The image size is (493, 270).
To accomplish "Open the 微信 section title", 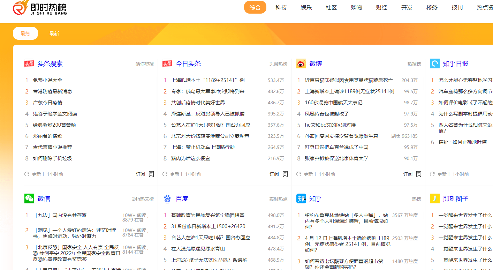I will pos(44,198).
